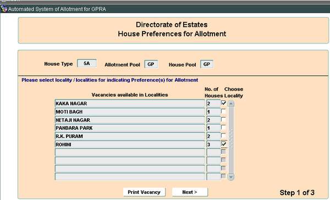Click the scroll up arrow of localities list
330x200 pixels.
(231, 103)
